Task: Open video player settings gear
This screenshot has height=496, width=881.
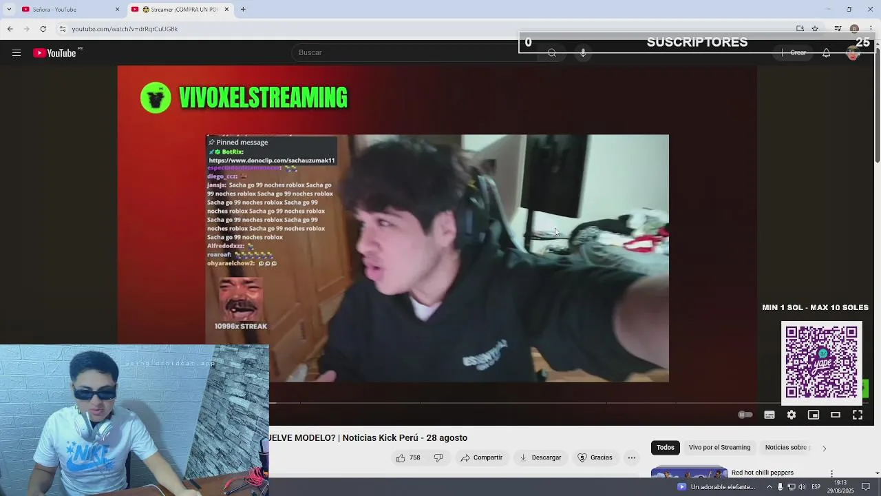Action: 792,415
